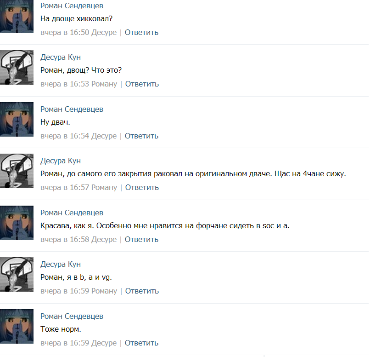Reply to the 16:53 comment via Ответить
This screenshot has width=376, height=357.
[x=142, y=84]
